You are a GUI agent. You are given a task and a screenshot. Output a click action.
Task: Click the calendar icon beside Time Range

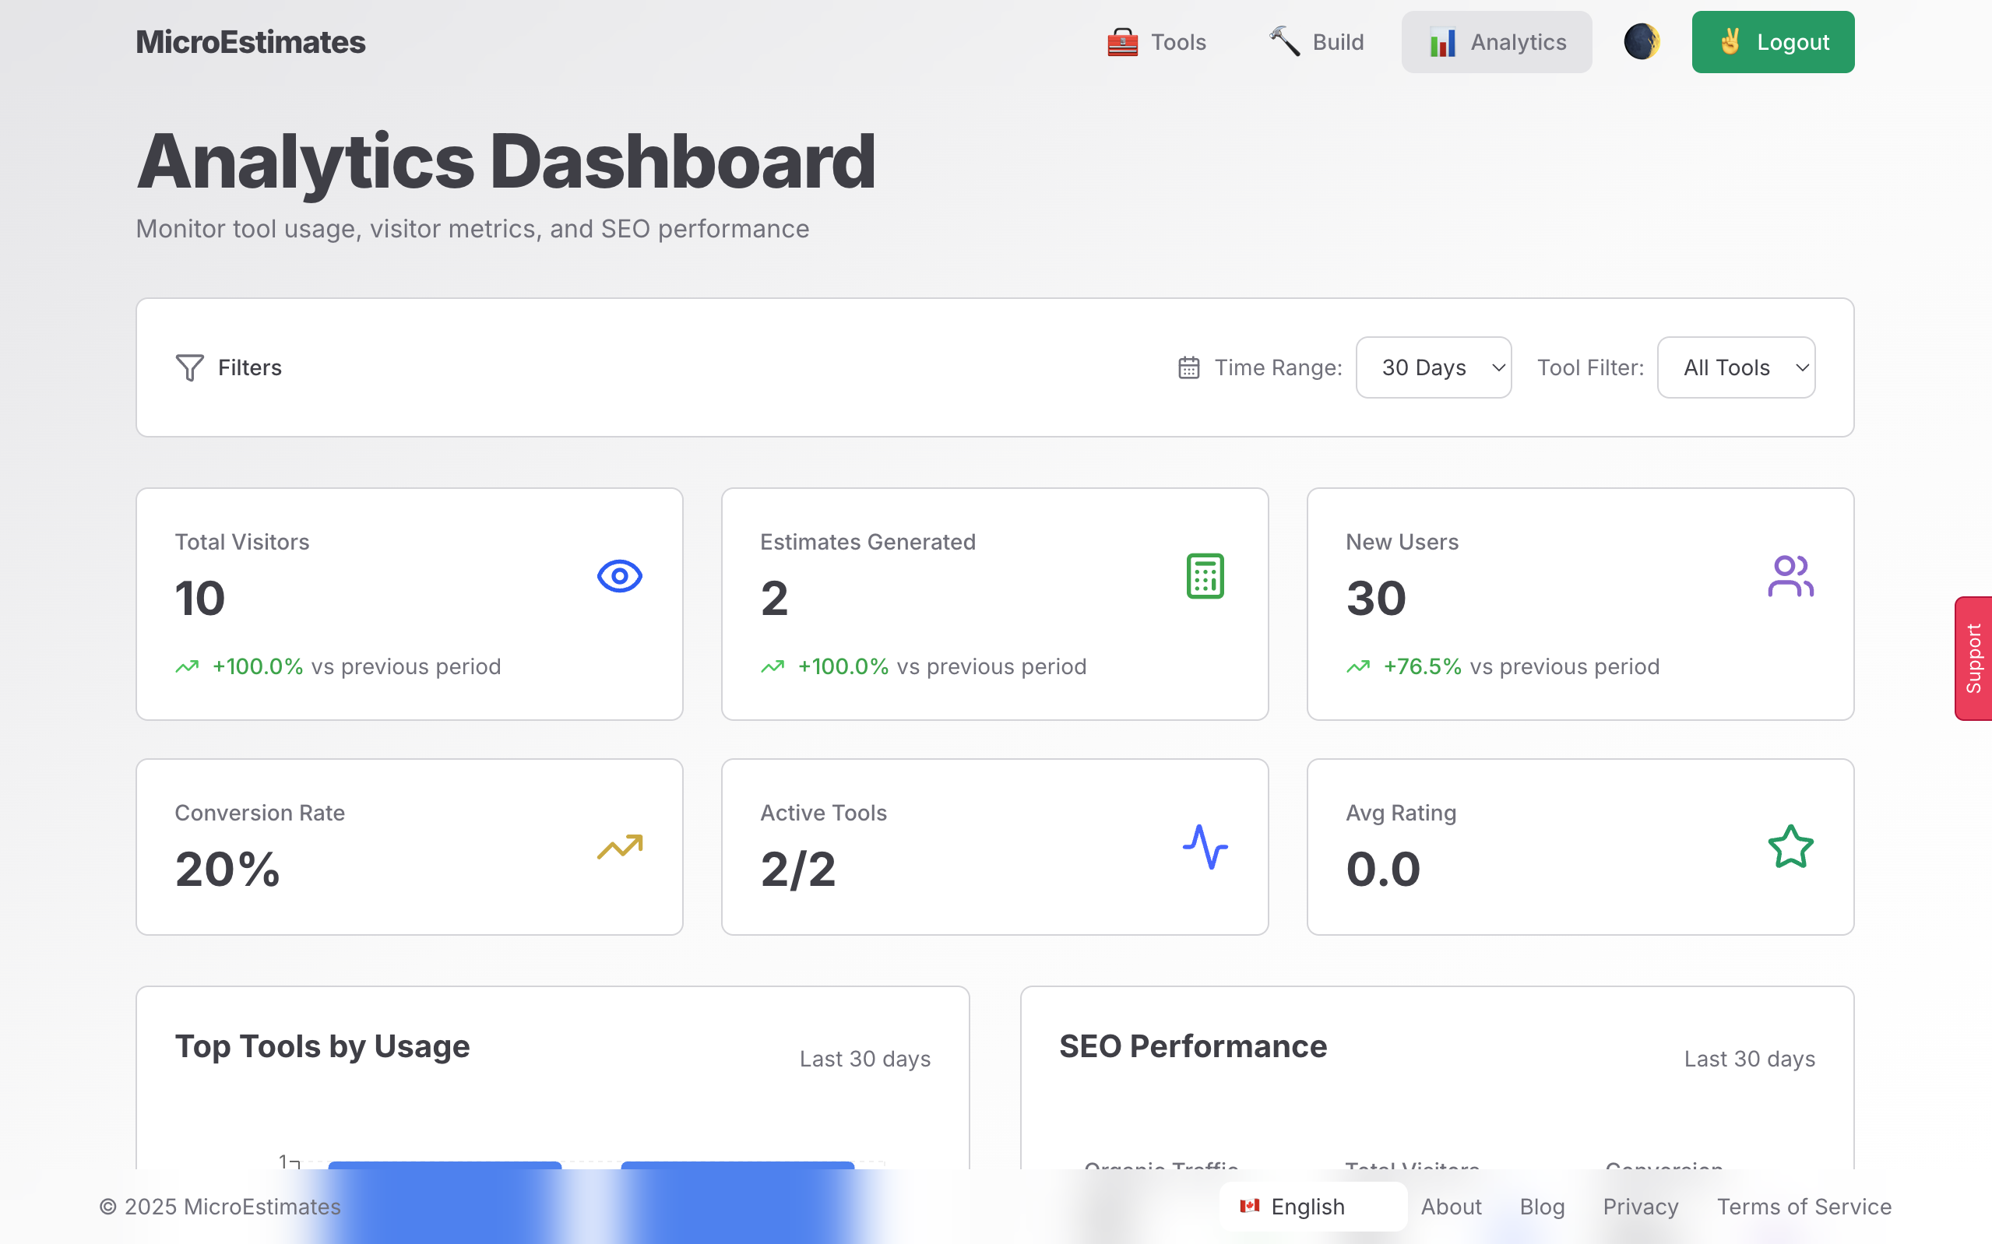(x=1188, y=367)
